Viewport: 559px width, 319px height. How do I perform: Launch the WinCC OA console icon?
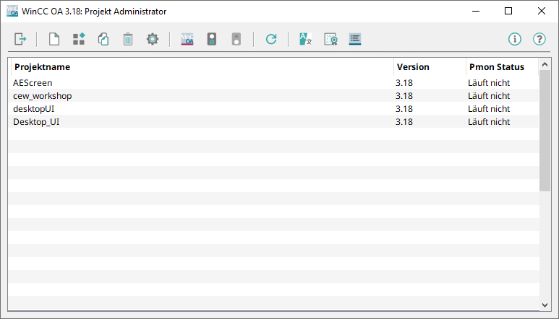tap(187, 39)
